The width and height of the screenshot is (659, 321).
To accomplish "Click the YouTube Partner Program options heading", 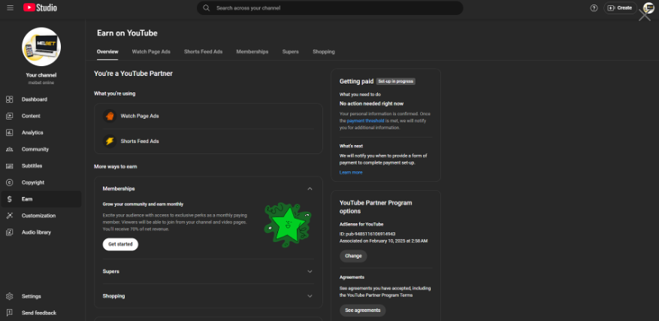I will tap(376, 207).
